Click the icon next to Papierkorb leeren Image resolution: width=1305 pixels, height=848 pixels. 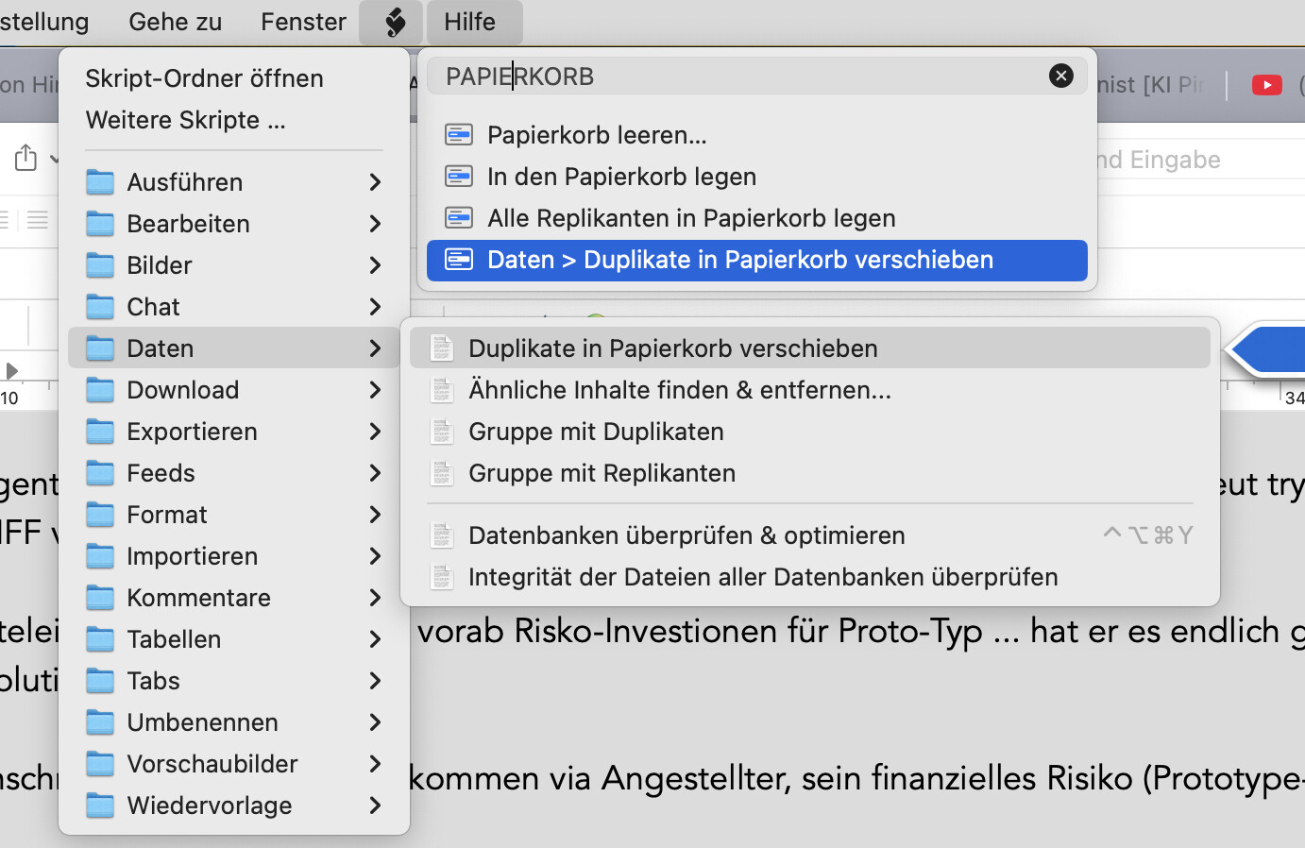pos(459,135)
